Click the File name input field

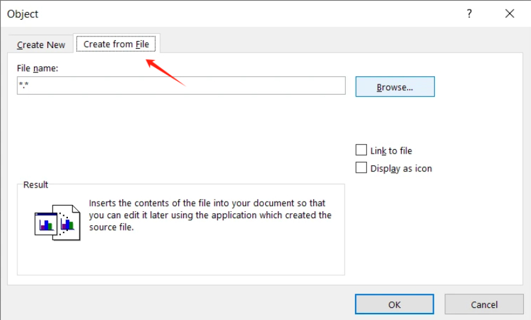click(x=181, y=86)
